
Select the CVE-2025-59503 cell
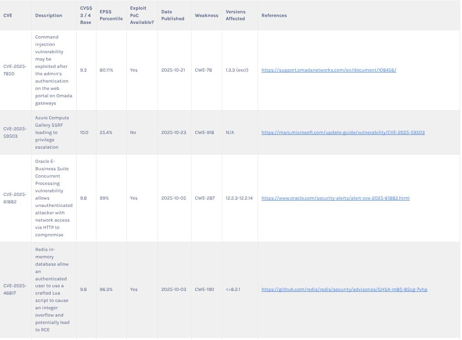point(15,133)
